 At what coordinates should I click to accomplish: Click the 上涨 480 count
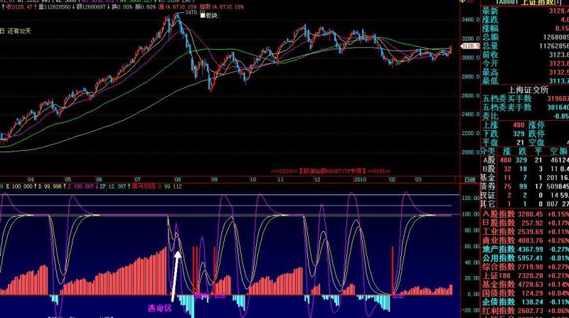[519, 125]
